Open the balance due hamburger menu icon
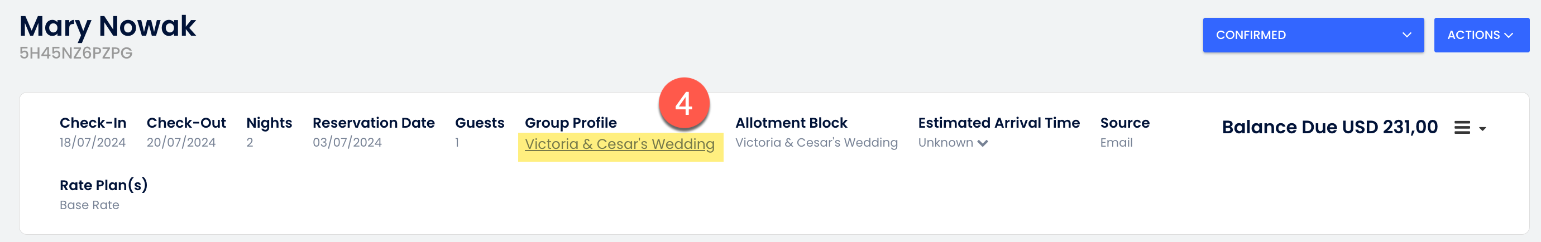 point(1462,128)
